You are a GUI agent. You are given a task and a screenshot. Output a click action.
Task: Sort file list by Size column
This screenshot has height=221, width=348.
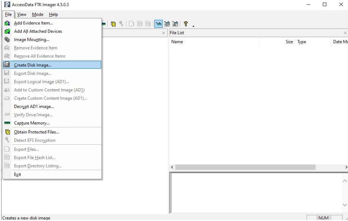coord(277,42)
